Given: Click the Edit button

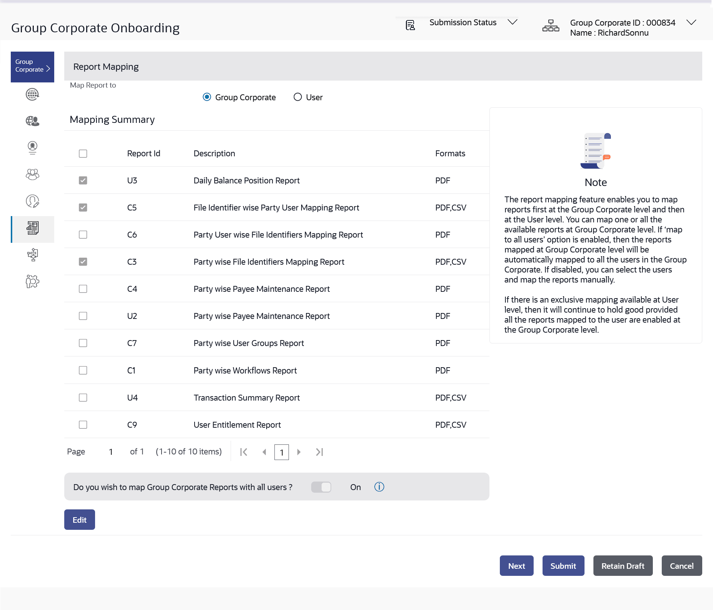Looking at the screenshot, I should [79, 519].
